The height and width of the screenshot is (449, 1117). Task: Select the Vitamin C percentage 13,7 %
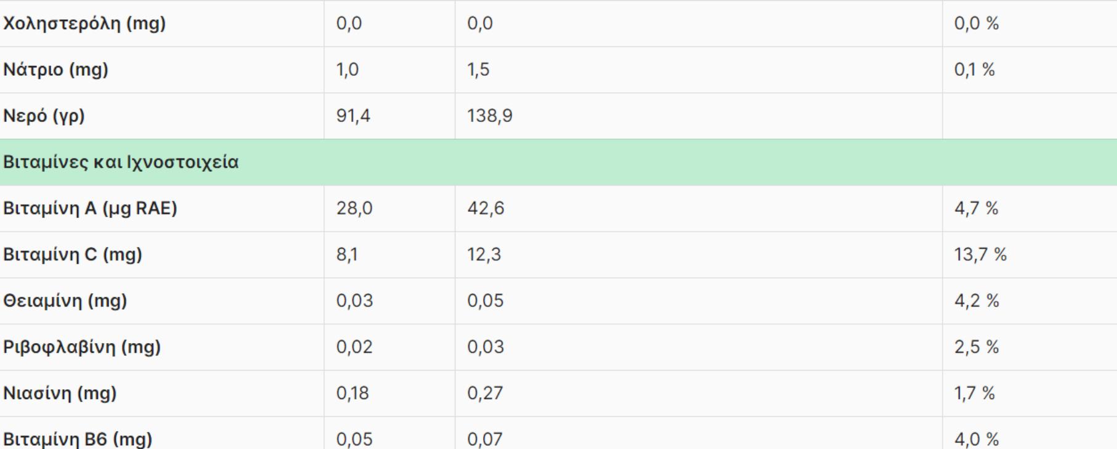(x=980, y=254)
